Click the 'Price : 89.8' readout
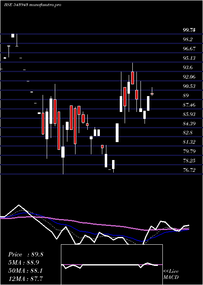The image size is (203, 285). coord(26,254)
